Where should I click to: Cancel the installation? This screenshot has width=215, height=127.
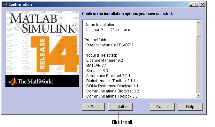point(162,107)
